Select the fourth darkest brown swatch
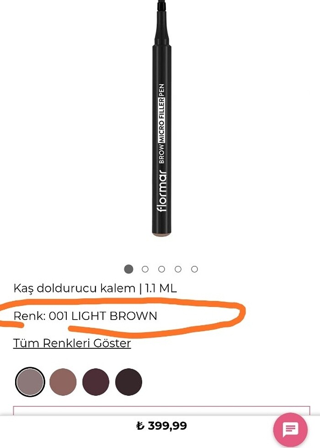 tap(128, 382)
